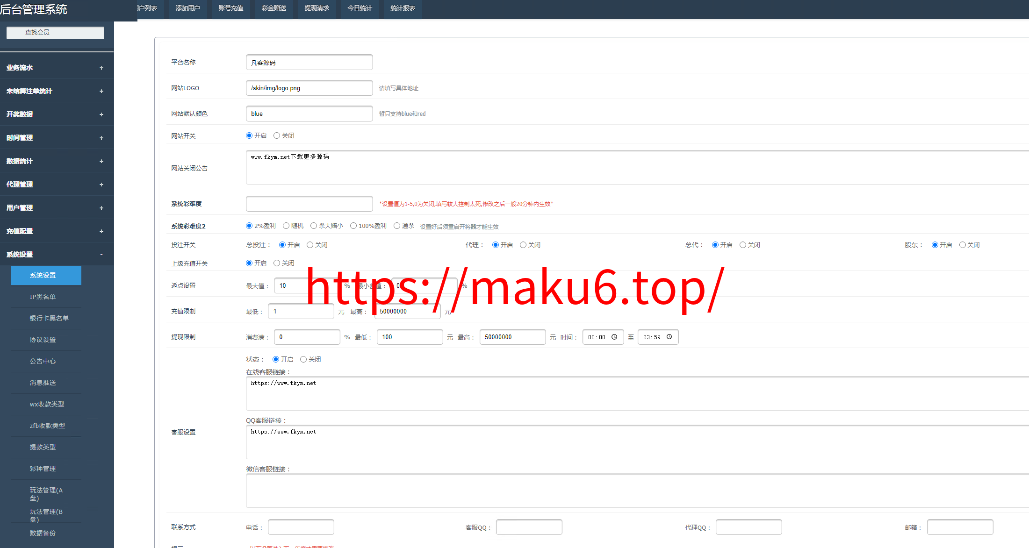This screenshot has height=548, width=1029.
Task: Click 平台名称 input field
Action: pyautogui.click(x=309, y=63)
